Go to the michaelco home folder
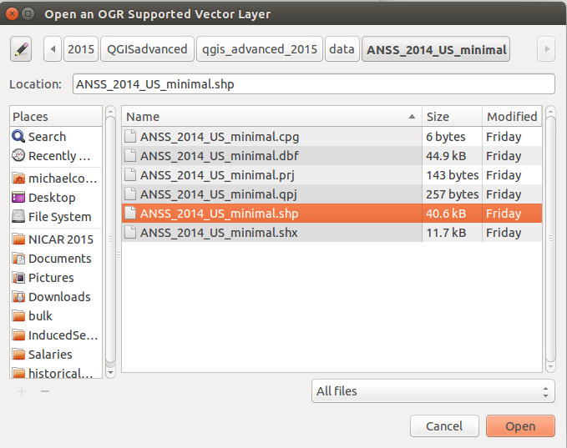The height and width of the screenshot is (448, 567). tap(56, 179)
